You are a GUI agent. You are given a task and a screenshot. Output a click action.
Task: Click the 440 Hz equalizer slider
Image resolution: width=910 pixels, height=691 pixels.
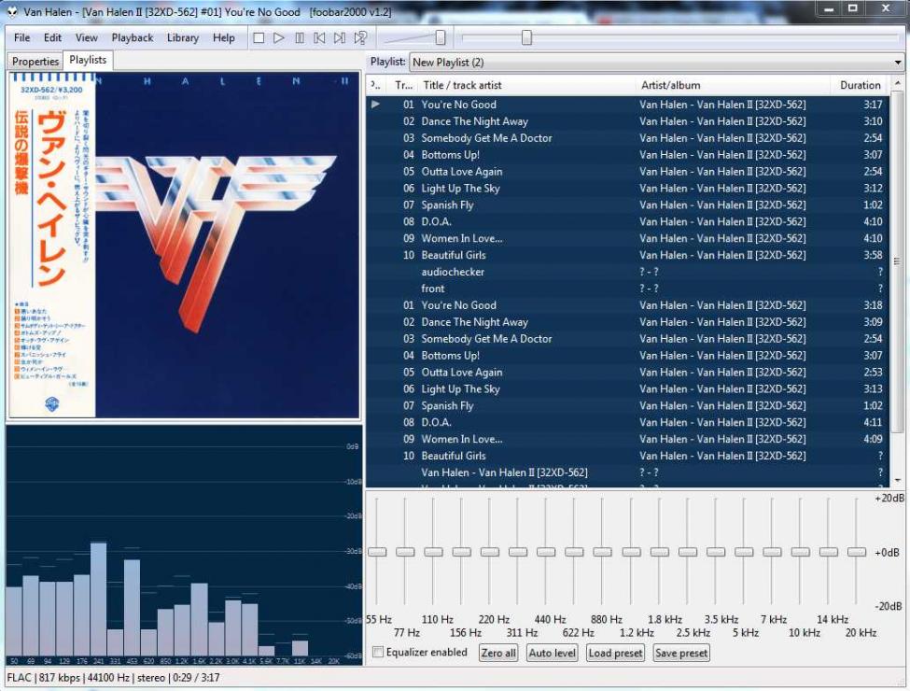pos(546,552)
